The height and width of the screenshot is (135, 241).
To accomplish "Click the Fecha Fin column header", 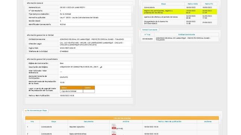I will pos(209,4).
